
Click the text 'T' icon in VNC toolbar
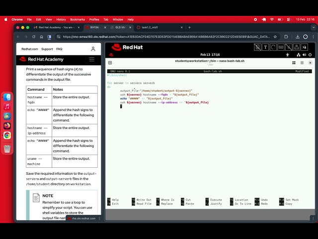click(x=265, y=47)
